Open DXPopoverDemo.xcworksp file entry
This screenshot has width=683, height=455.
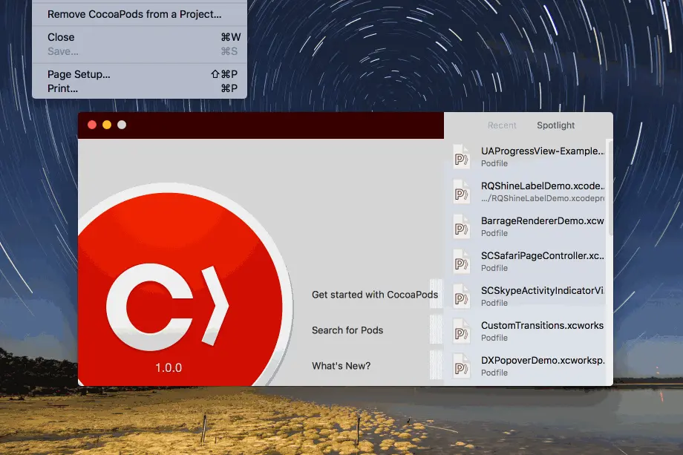click(526, 366)
